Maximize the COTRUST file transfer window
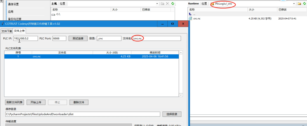Image resolution: width=307 pixels, height=126 pixels. [173, 24]
